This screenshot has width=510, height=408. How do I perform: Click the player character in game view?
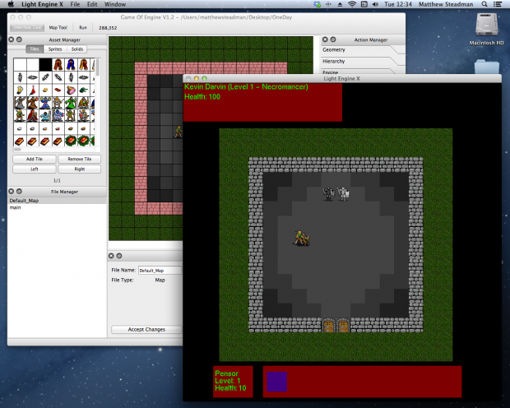tap(302, 239)
